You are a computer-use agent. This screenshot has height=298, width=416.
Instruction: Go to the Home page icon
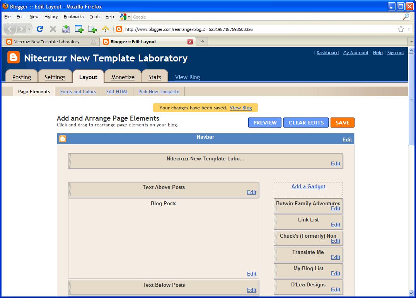tap(106, 29)
